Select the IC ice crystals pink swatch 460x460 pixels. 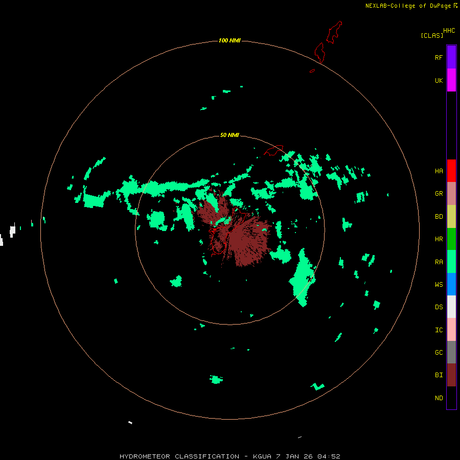click(x=451, y=330)
